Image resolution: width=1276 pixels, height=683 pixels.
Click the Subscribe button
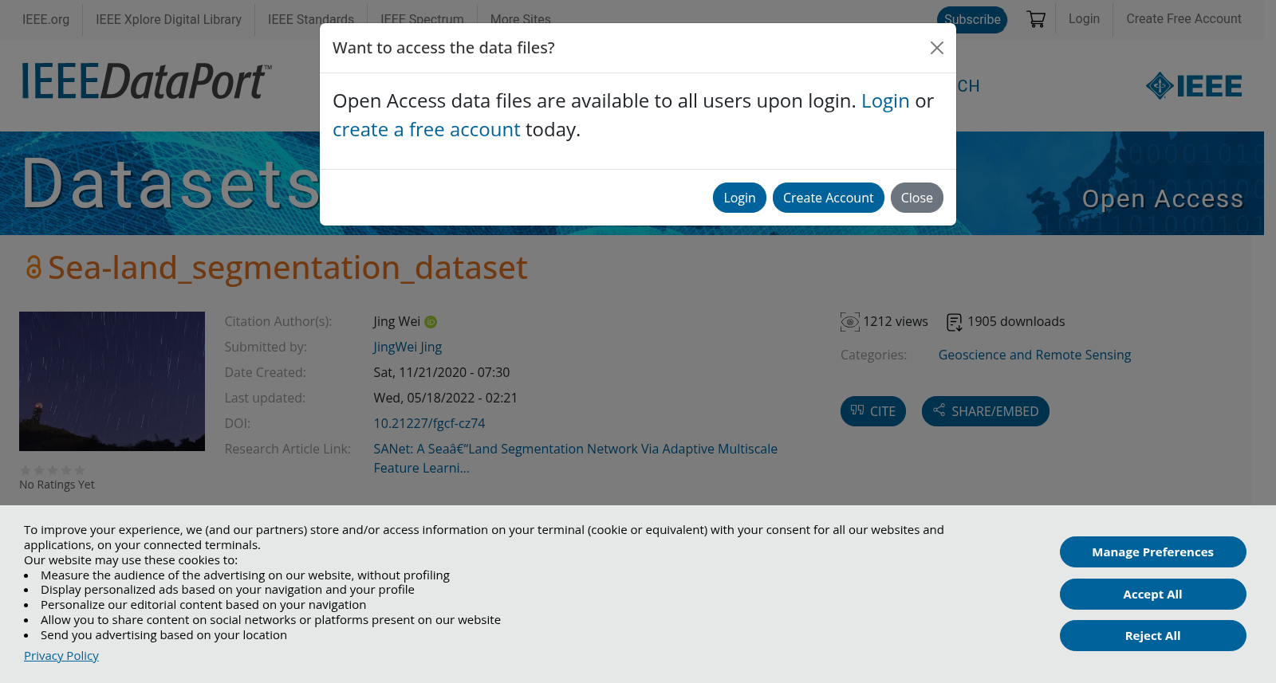972,20
